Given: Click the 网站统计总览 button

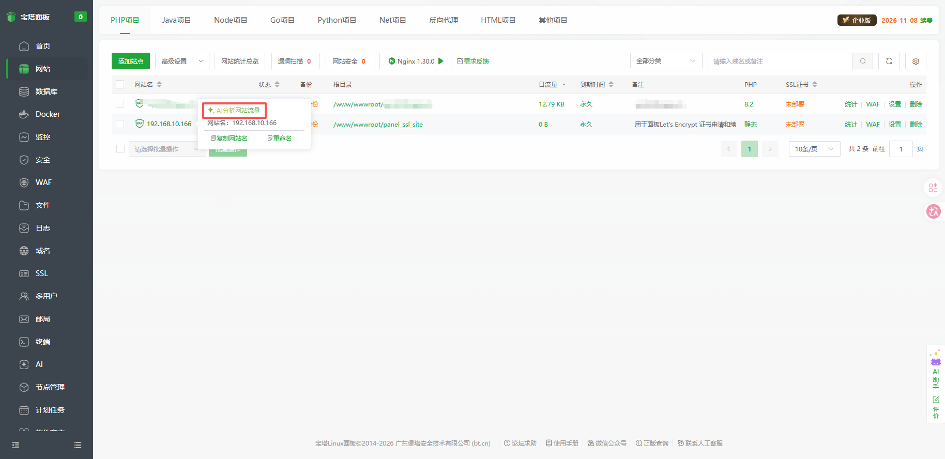Looking at the screenshot, I should [240, 61].
